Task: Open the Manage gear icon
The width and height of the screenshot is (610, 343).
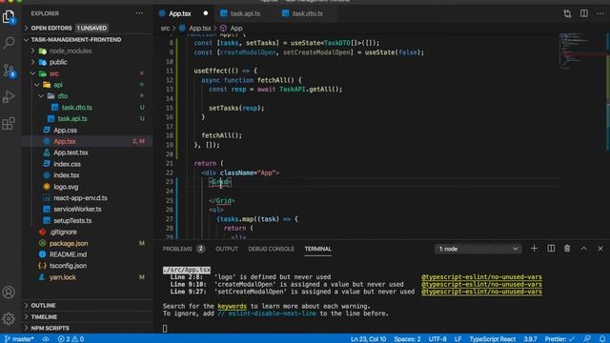Action: 9,318
